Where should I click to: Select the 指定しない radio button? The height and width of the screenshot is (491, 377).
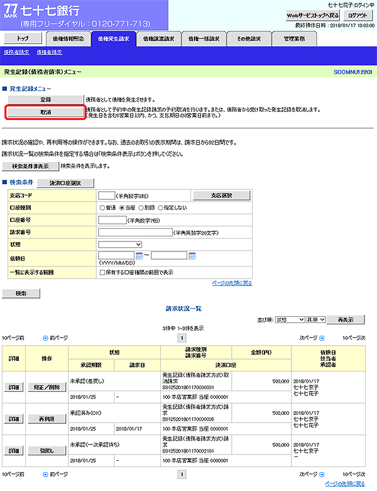[160, 208]
